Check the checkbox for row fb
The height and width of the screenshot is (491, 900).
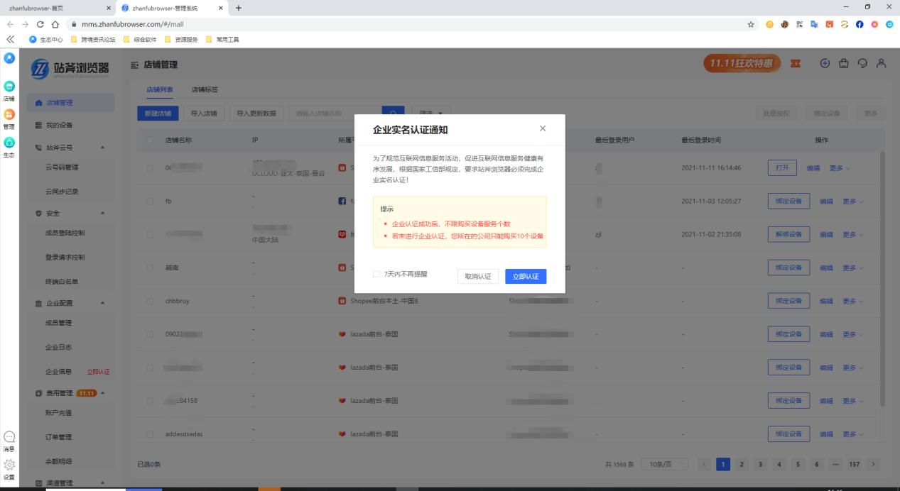[x=150, y=201]
